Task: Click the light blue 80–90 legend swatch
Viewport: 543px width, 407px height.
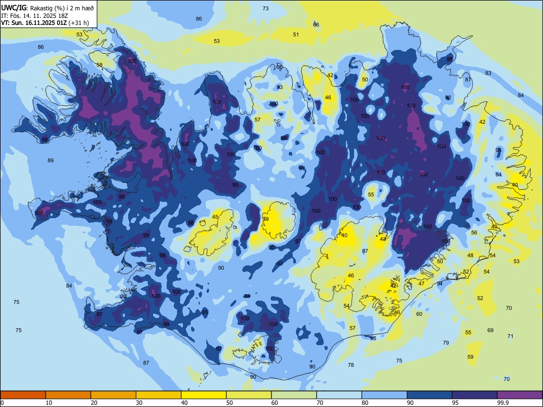Action: [384, 395]
